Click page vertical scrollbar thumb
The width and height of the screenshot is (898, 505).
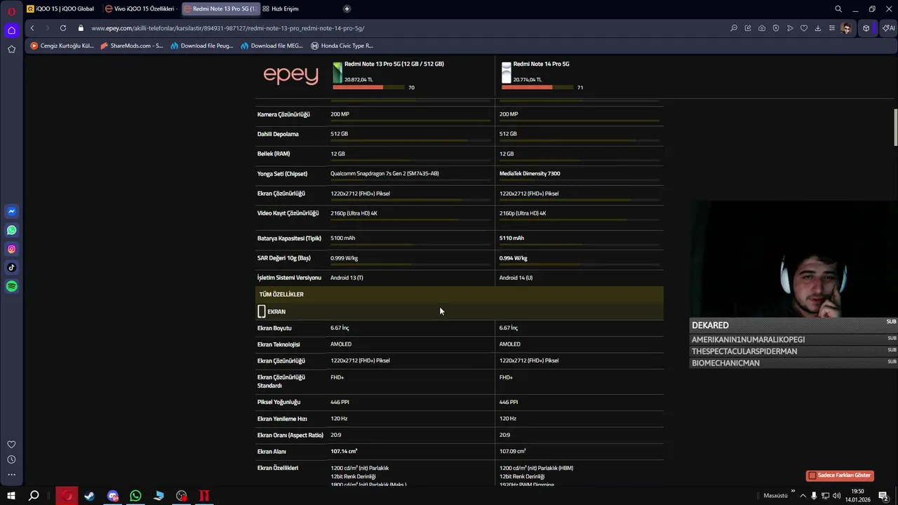pyautogui.click(x=895, y=128)
